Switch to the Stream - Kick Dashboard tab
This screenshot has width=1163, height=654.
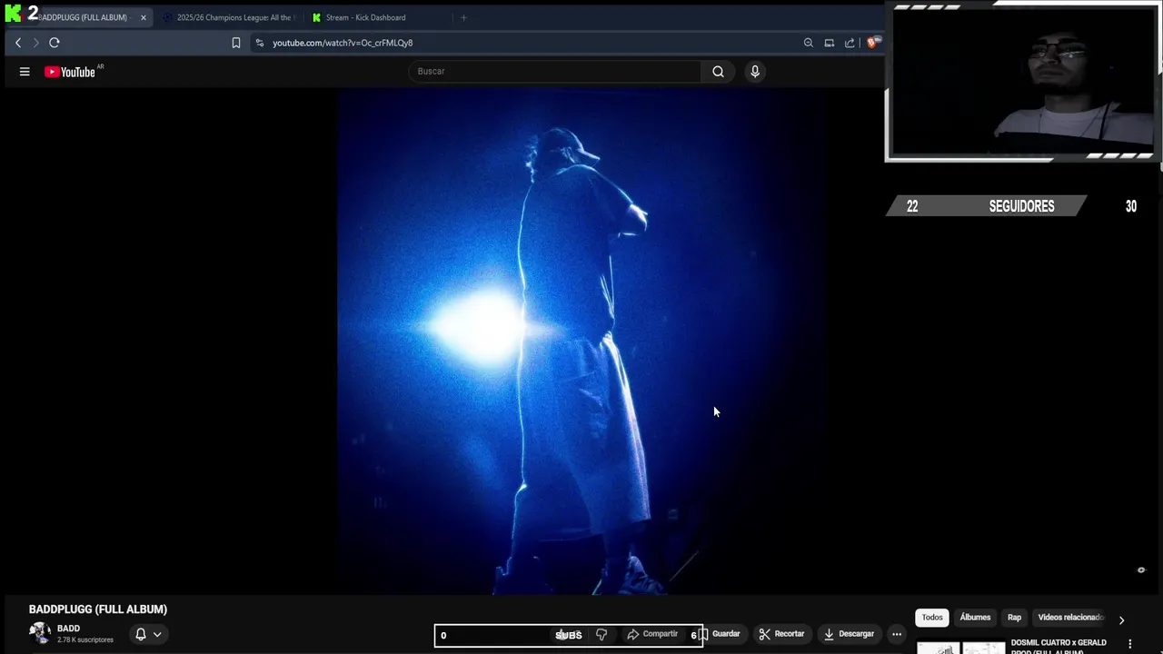click(365, 17)
